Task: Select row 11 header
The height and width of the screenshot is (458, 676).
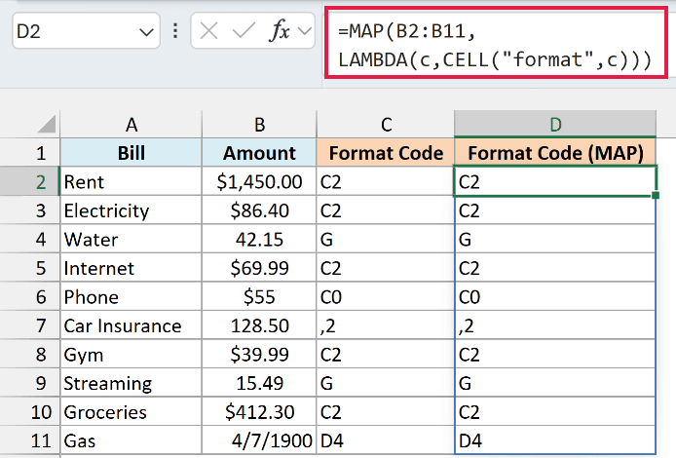Action: [30, 440]
